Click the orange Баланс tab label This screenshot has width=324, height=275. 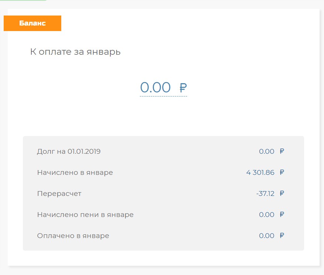[32, 23]
